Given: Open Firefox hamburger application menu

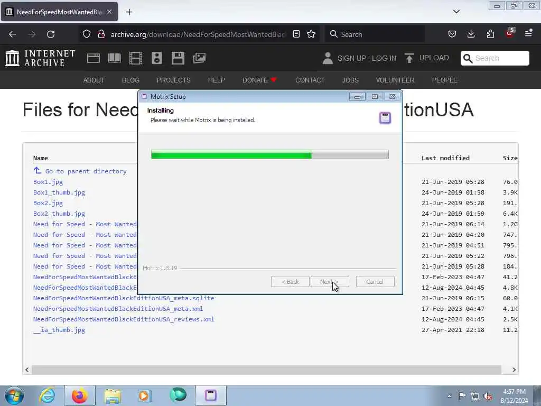Looking at the screenshot, I should tap(528, 33).
